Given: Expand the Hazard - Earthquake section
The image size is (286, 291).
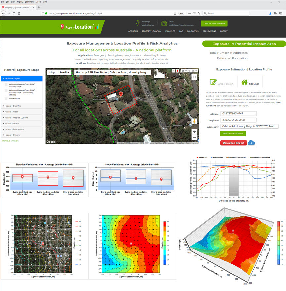Looking at the screenshot, I should click(21, 129).
